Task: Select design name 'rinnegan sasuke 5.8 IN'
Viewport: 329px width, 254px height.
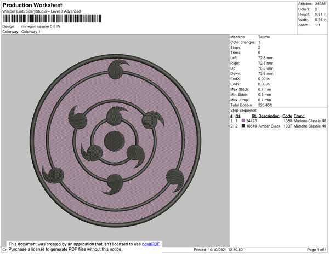Action: tap(41, 27)
